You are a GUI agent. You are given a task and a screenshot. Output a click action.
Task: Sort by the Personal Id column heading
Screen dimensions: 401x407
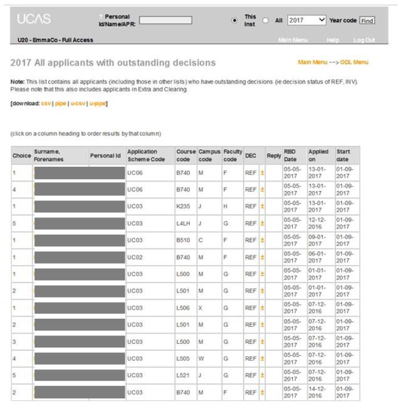point(105,155)
